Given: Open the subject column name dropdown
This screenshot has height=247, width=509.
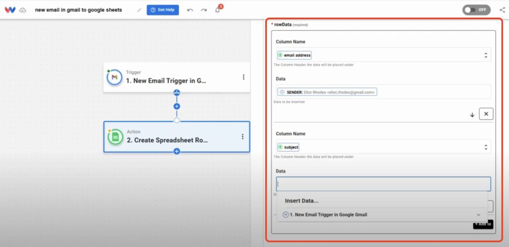Looking at the screenshot, I should tap(486, 147).
